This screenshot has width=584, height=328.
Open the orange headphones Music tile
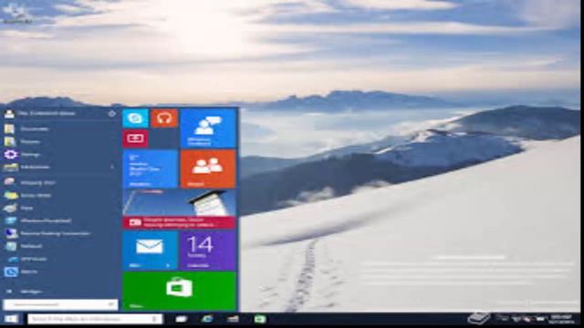click(x=164, y=118)
